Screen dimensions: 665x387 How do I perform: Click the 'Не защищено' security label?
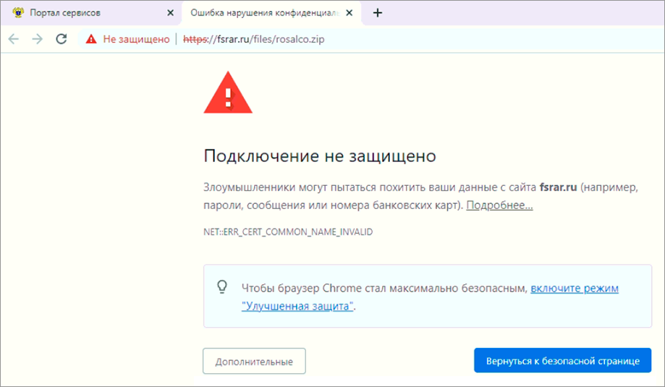(x=136, y=39)
